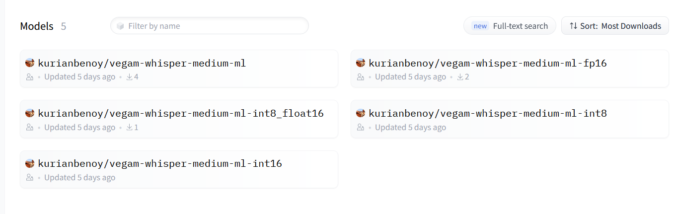This screenshot has width=674, height=214.
Task: Open Full-text search
Action: point(510,26)
